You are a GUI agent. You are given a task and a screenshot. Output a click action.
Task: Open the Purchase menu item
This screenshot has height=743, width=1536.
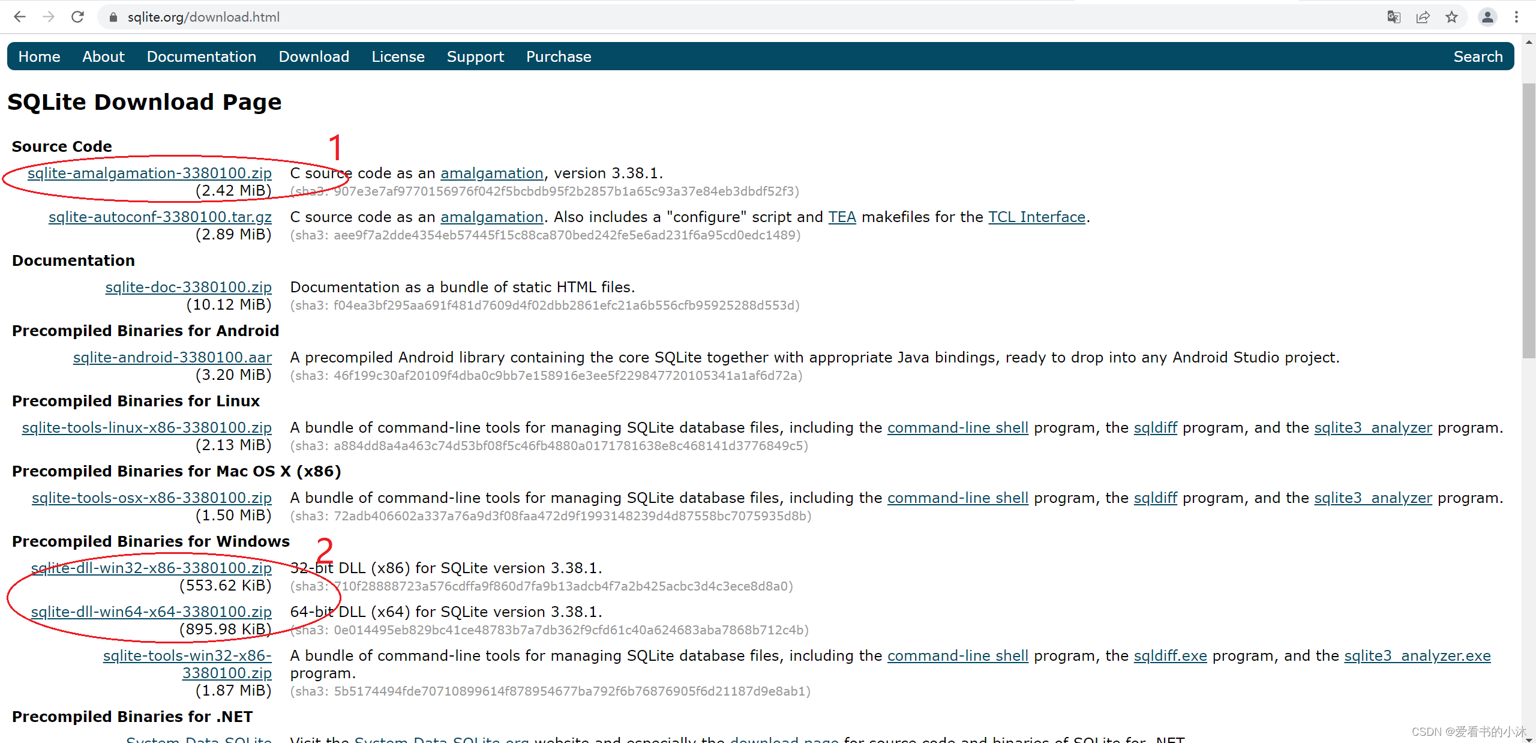(559, 56)
